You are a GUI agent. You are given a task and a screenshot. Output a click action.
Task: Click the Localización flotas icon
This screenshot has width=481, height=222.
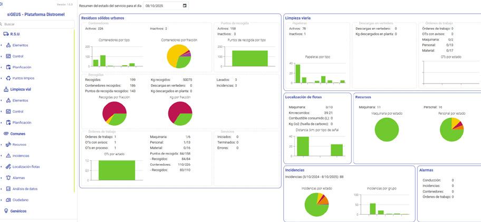[8, 167]
